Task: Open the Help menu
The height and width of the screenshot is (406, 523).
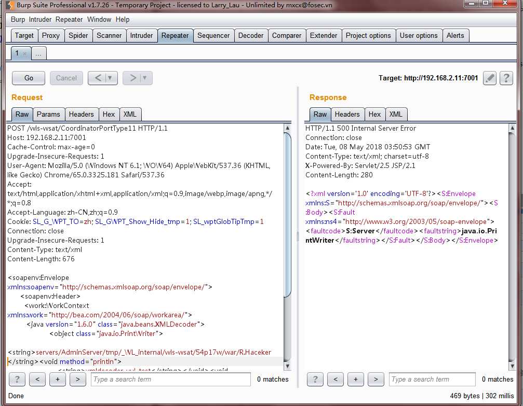Action: (123, 19)
